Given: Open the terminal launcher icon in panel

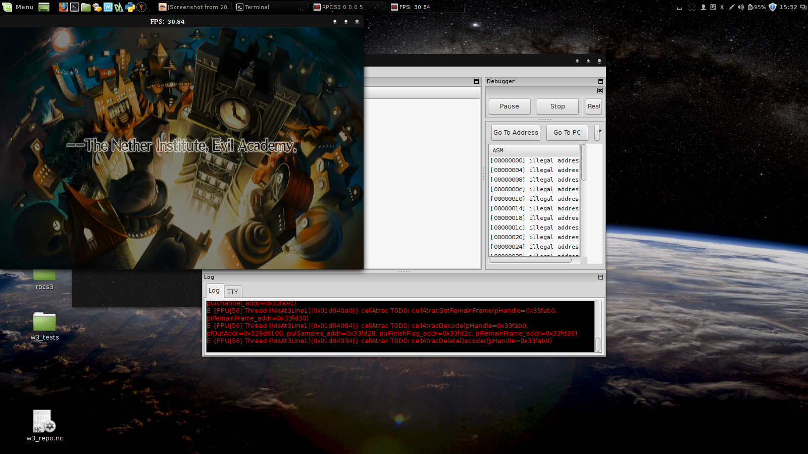Looking at the screenshot, I should pos(74,7).
